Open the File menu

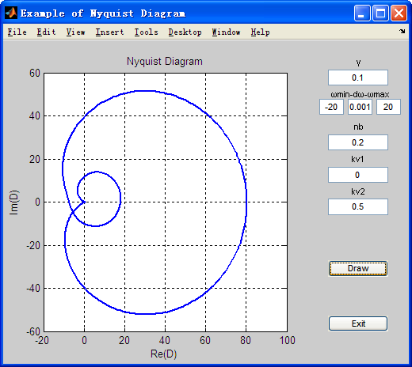click(x=17, y=32)
